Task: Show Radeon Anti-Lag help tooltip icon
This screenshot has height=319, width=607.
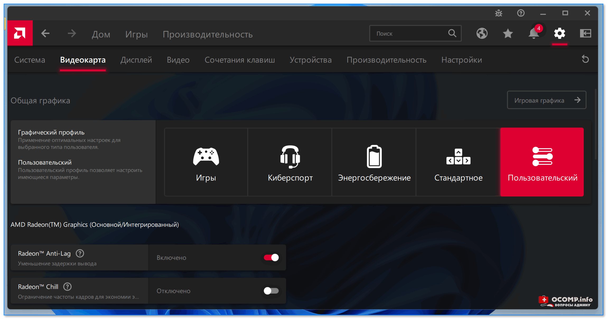Action: pos(80,254)
